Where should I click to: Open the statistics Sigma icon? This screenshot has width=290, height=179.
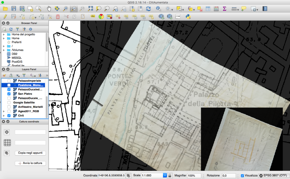tap(224, 9)
